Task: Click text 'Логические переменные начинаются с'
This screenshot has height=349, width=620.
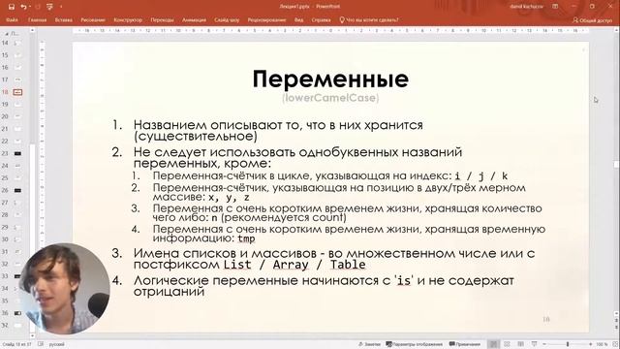Action: click(263, 280)
